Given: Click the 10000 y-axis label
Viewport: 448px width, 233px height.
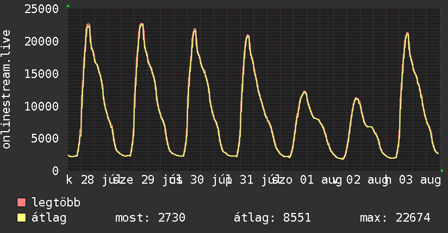Looking at the screenshot, I should [x=42, y=107].
